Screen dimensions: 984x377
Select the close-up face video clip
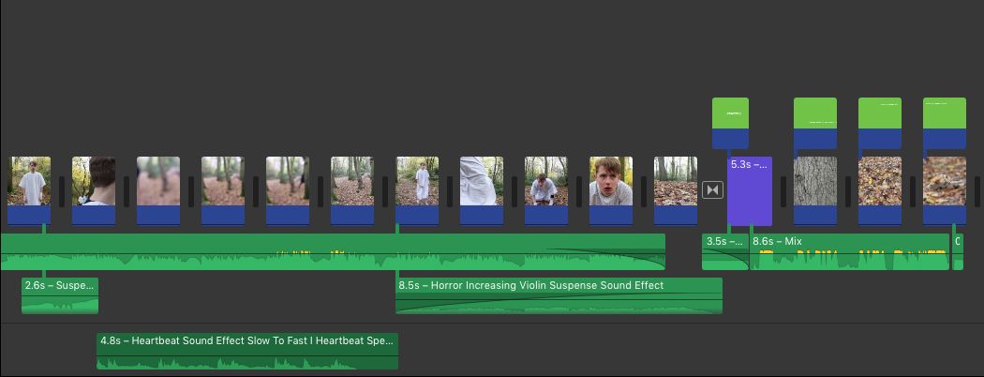611,190
